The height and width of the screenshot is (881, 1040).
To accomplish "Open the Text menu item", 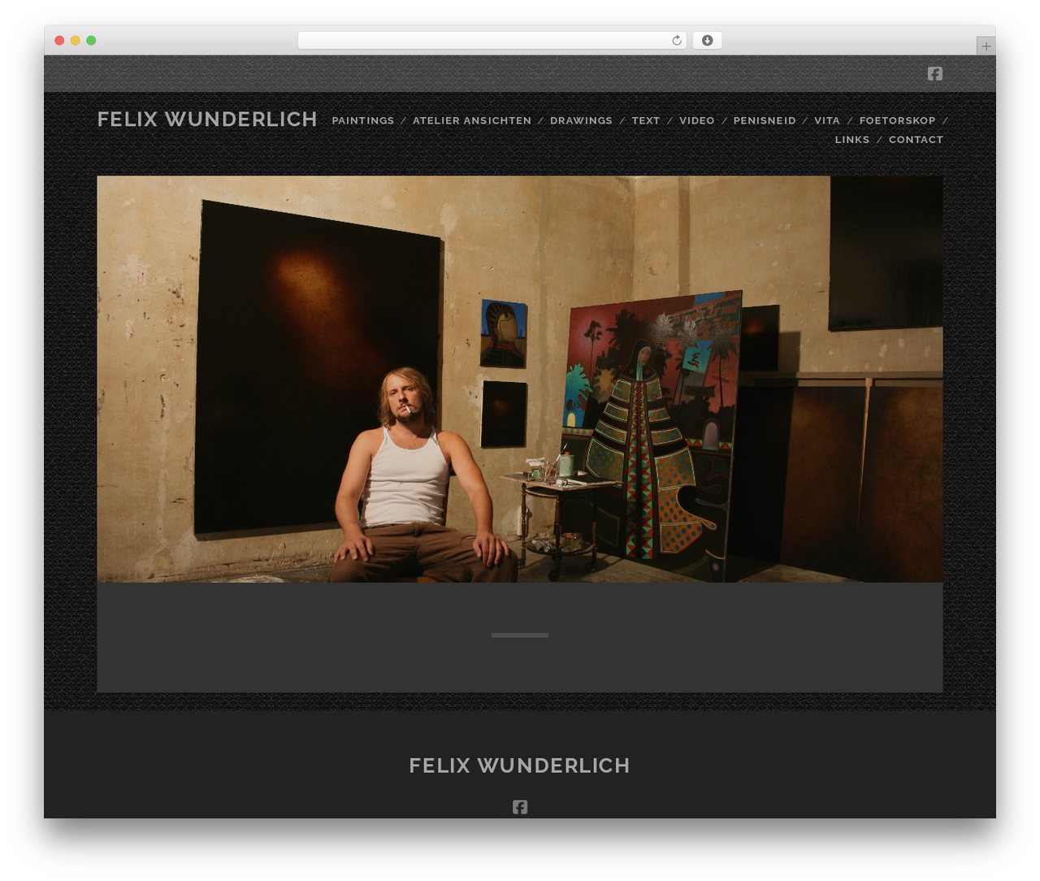I will tap(646, 120).
